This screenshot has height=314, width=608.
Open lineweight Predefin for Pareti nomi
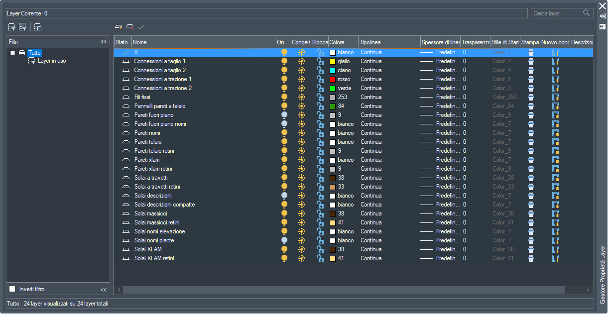pos(440,133)
